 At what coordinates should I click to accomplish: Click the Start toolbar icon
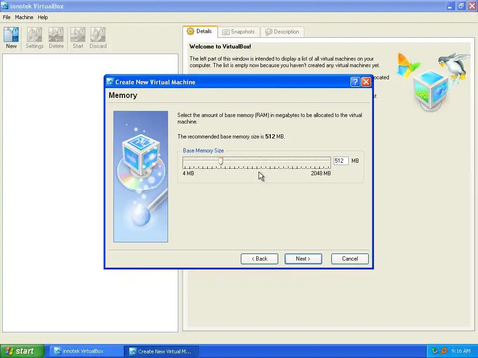point(78,38)
